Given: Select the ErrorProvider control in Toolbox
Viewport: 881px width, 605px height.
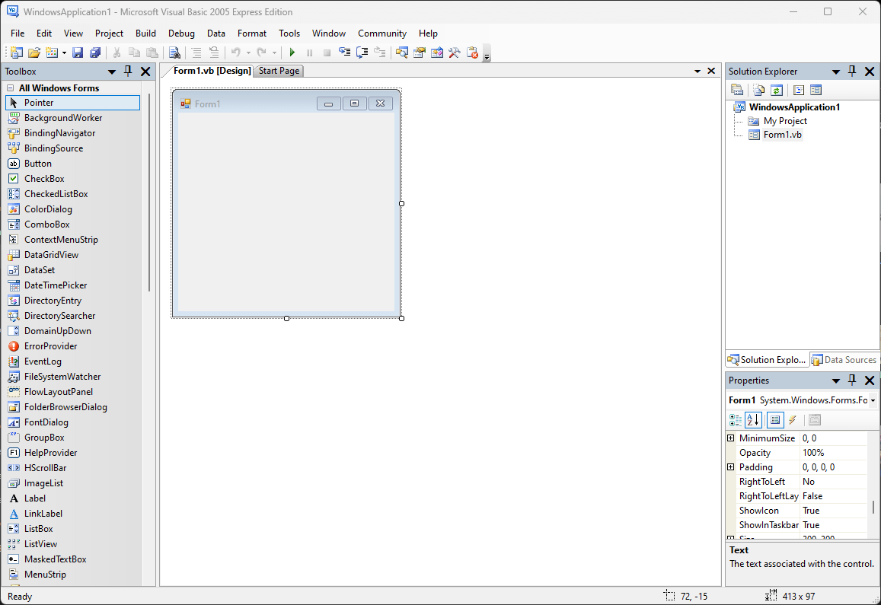Looking at the screenshot, I should [72, 346].
